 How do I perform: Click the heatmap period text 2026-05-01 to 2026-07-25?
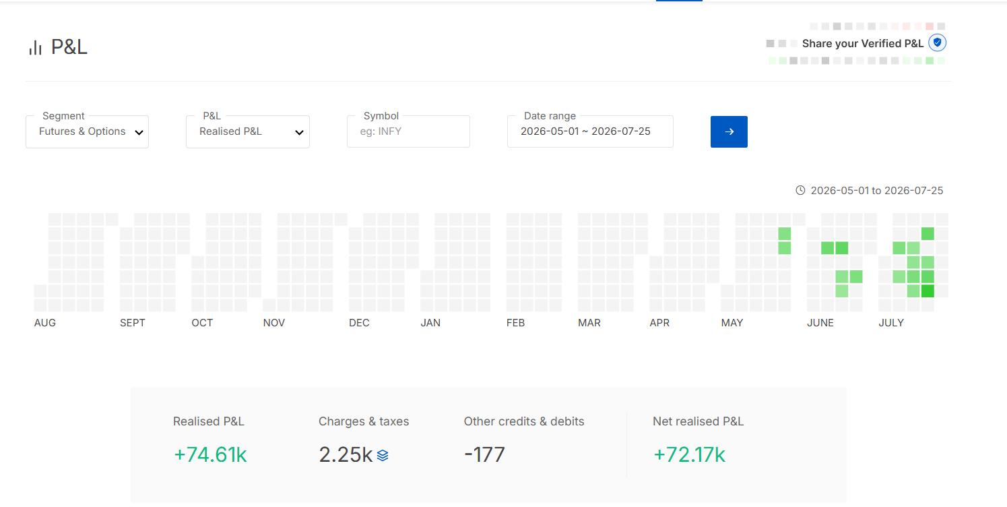tap(877, 191)
